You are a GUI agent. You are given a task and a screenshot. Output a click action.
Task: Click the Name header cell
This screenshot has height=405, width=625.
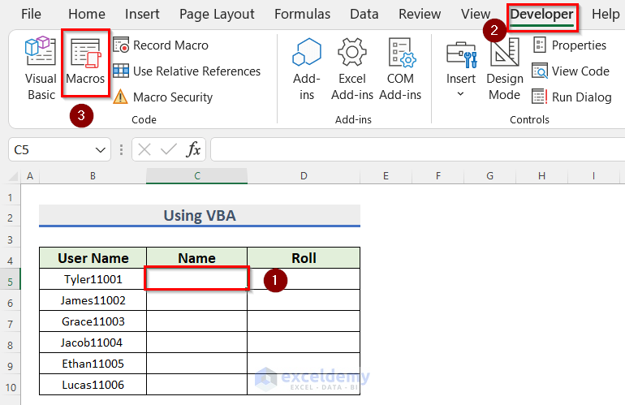[x=197, y=258]
